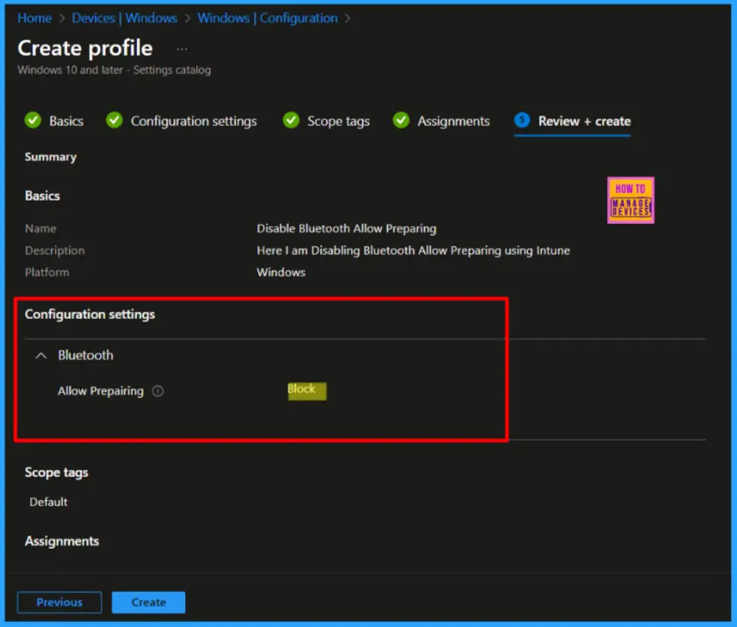737x627 pixels.
Task: Click the Windows platform value
Action: coord(281,272)
